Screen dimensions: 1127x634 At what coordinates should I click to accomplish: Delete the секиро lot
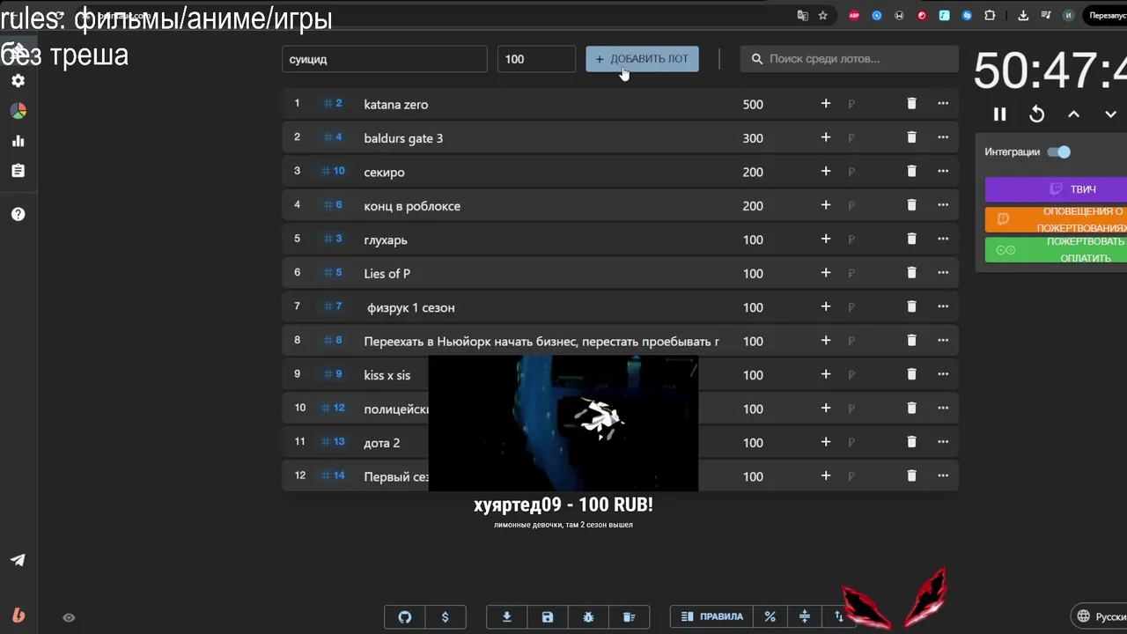911,172
